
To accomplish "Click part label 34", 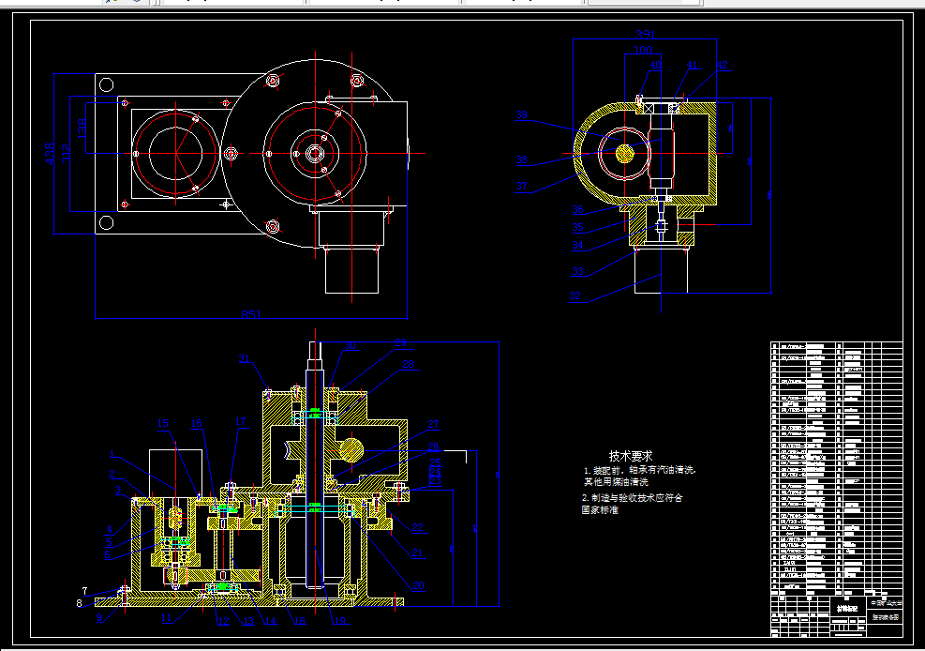I will click(x=577, y=246).
